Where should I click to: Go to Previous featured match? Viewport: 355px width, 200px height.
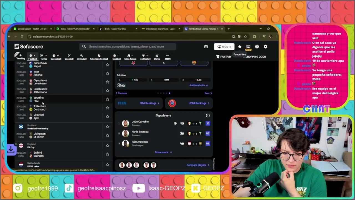click(x=121, y=93)
